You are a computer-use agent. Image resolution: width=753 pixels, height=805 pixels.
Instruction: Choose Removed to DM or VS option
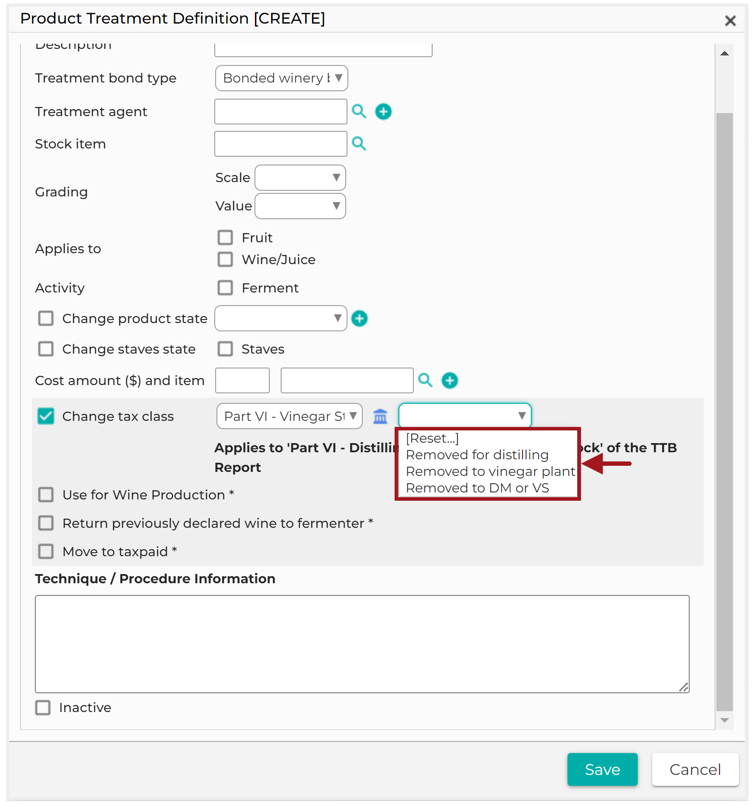(x=477, y=488)
